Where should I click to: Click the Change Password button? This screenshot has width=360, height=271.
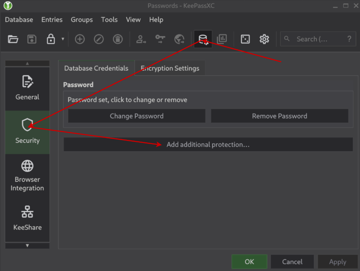(x=136, y=116)
